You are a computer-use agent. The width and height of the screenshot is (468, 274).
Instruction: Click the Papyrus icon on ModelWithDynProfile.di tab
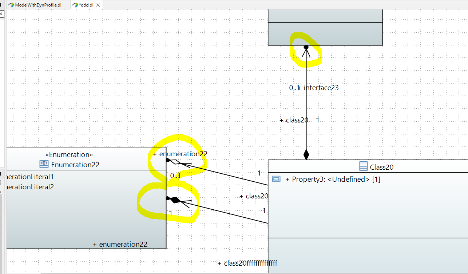11,5
